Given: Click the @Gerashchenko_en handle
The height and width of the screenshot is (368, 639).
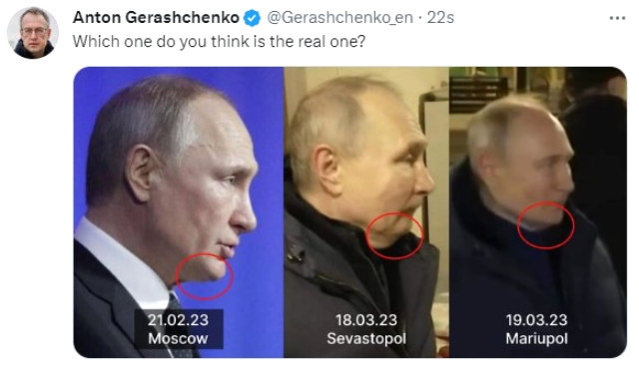Looking at the screenshot, I should click(339, 18).
